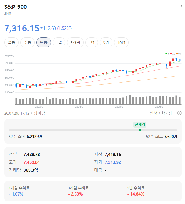
Task: Open the three-dot more options menu
Action: pos(181,6)
